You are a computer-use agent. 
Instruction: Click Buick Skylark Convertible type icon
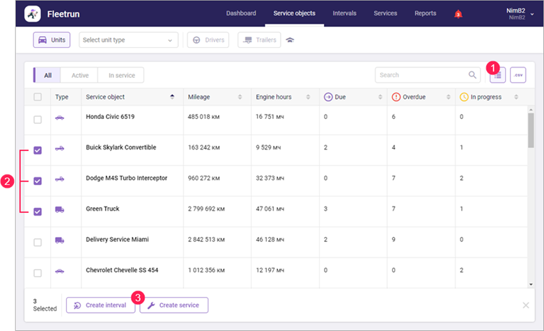(60, 149)
